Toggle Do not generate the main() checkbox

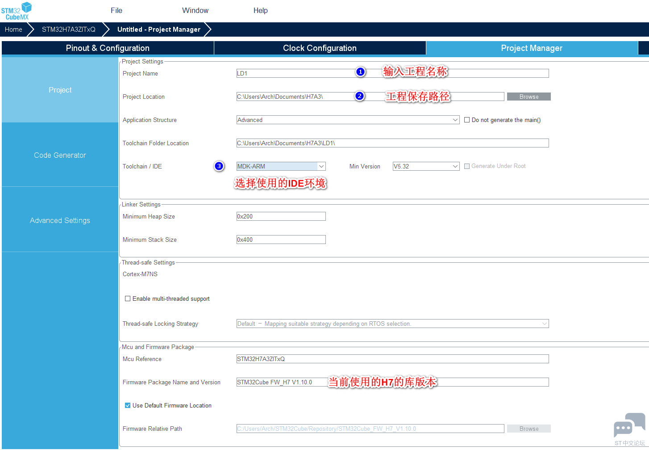pos(467,120)
